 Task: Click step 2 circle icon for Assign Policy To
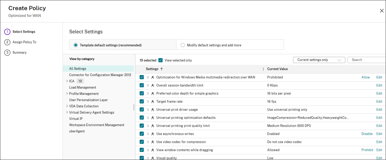(7, 42)
